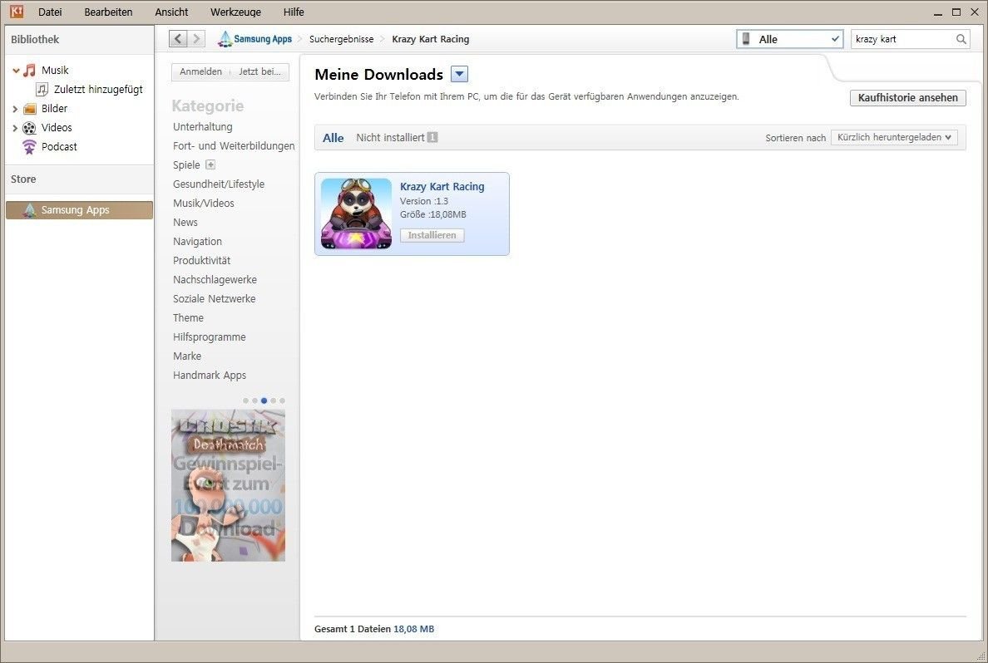Select the Gesundheit/Lifestyle category
The height and width of the screenshot is (663, 988).
pyautogui.click(x=219, y=184)
